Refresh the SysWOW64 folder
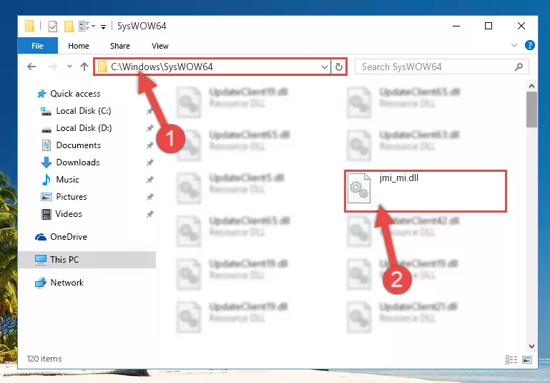 coord(339,67)
